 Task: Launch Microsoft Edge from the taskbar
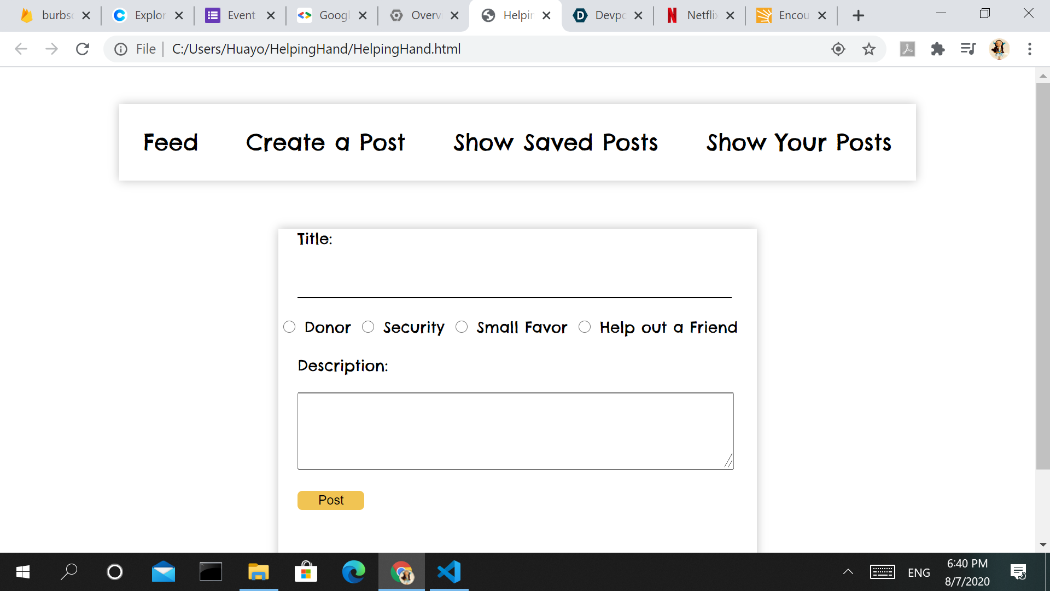353,572
